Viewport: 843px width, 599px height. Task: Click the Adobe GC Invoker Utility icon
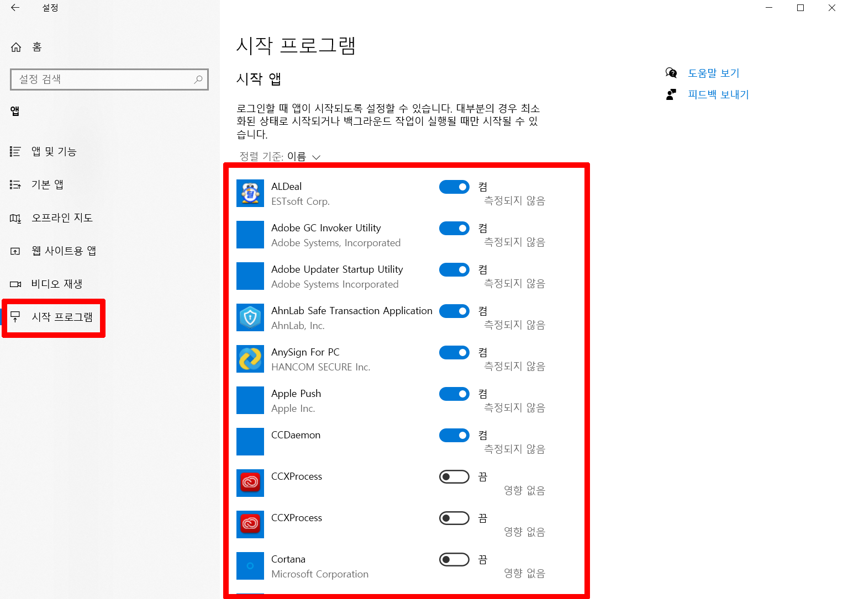pyautogui.click(x=250, y=235)
